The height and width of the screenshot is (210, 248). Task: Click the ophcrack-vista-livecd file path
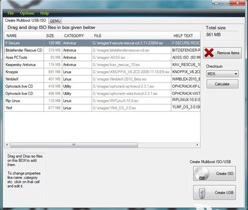point(131,93)
